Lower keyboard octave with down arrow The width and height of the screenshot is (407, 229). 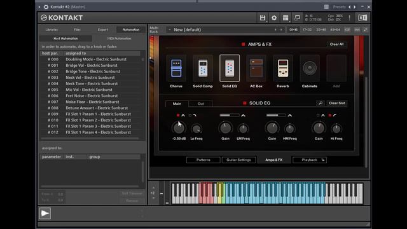[153, 198]
